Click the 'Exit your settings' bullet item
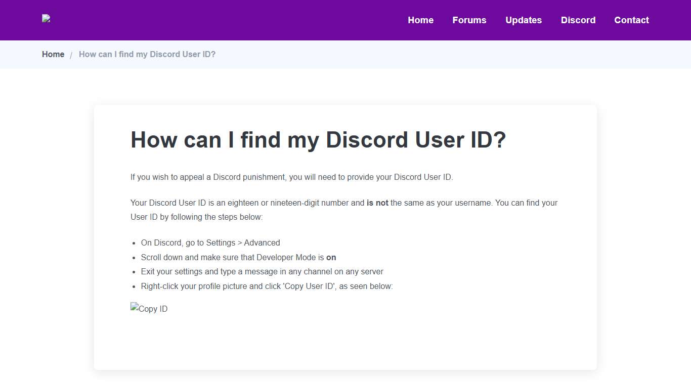This screenshot has height=388, width=691. 262,271
